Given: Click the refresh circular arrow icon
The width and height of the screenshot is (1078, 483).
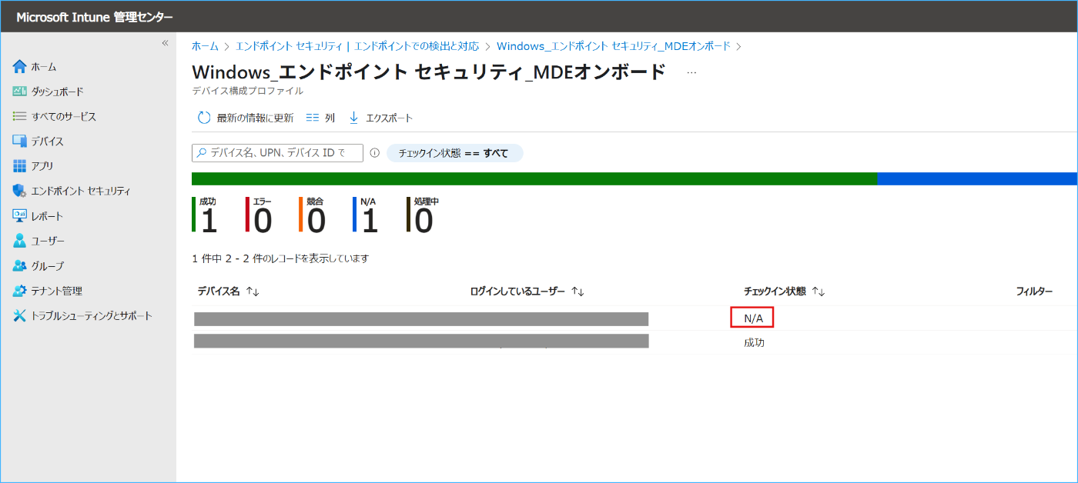Looking at the screenshot, I should [204, 118].
